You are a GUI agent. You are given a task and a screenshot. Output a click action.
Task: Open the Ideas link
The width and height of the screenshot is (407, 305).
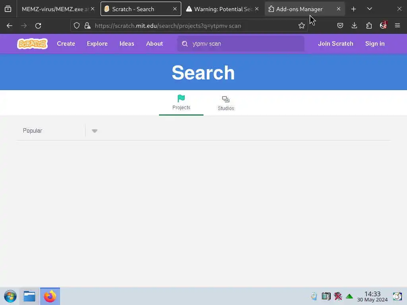click(127, 44)
